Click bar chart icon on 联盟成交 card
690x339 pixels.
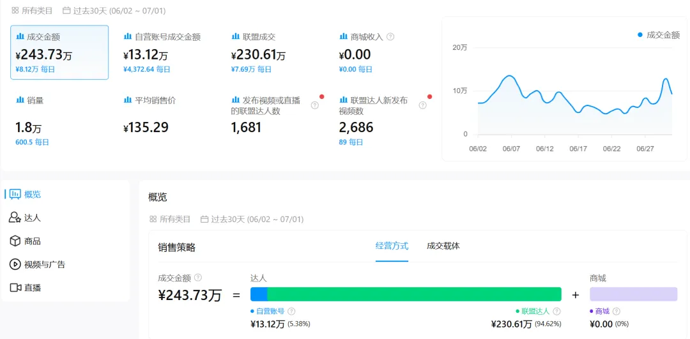(x=235, y=37)
